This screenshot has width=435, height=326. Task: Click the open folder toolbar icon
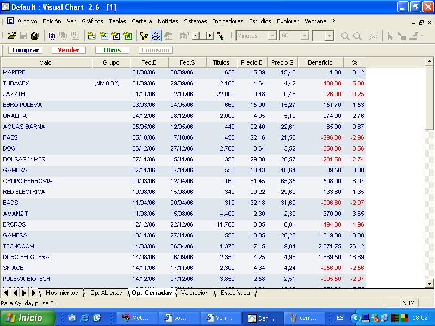pos(11,36)
